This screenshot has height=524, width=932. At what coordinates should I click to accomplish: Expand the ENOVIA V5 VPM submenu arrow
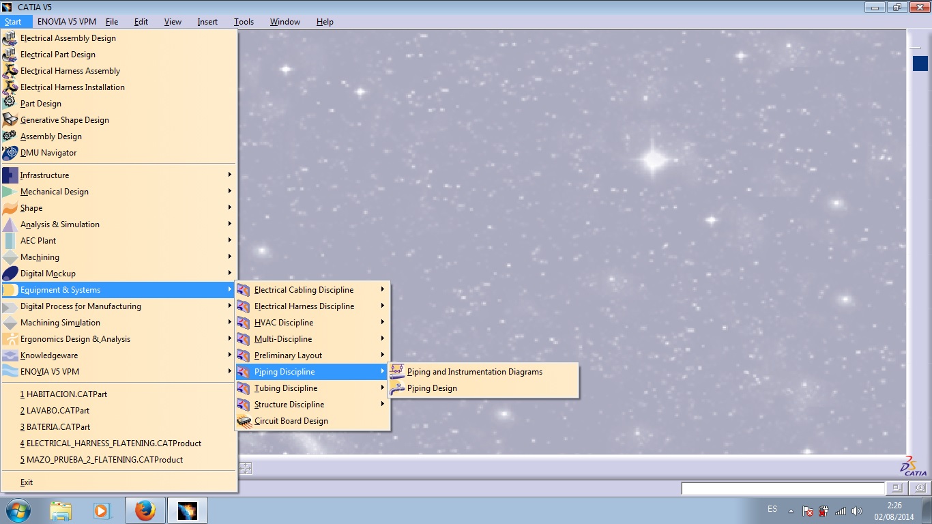[230, 371]
